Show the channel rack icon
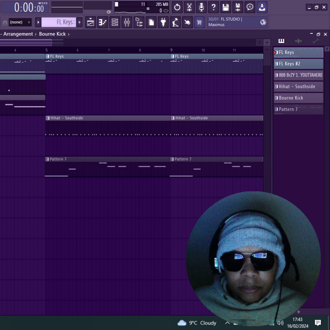330x330 pixels. 115,22
